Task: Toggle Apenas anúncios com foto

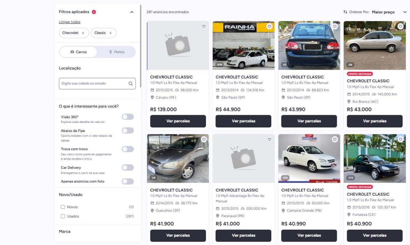Action: [x=128, y=181]
